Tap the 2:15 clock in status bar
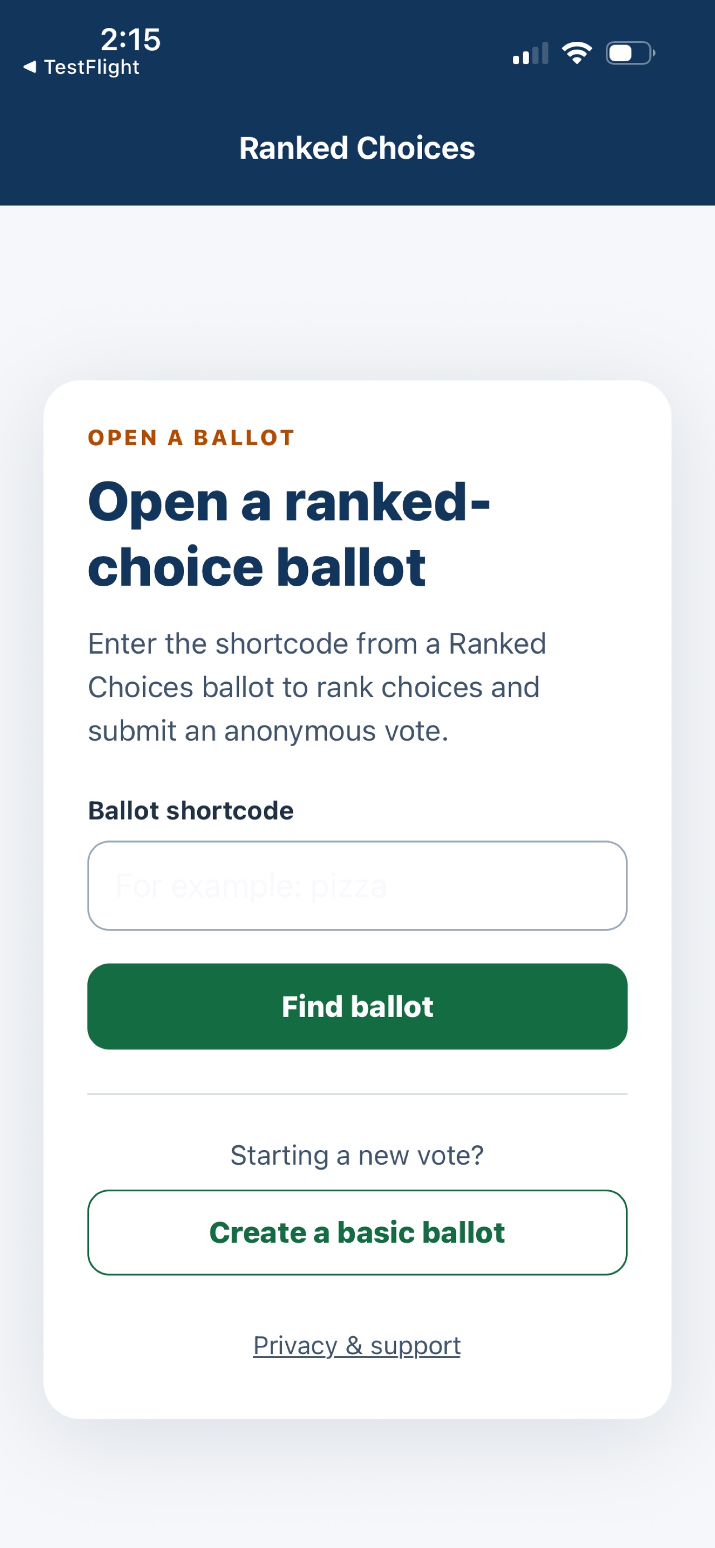Viewport: 715px width, 1548px height. pos(130,40)
